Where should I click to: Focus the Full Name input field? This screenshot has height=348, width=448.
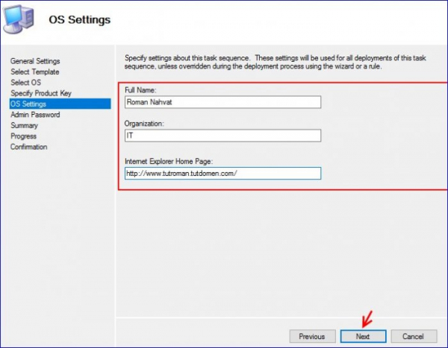(223, 102)
